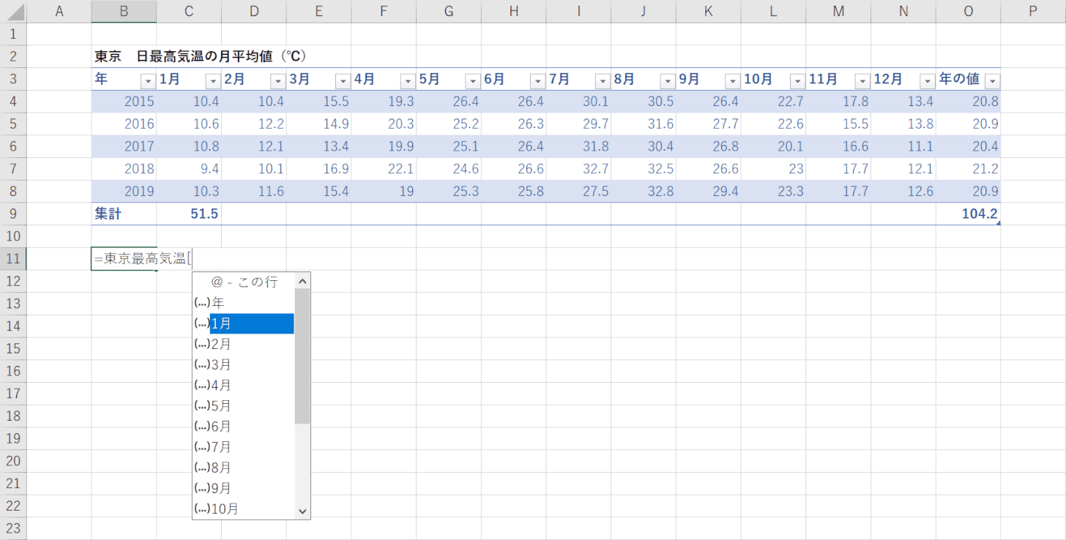Open the 12月 header filter button
The height and width of the screenshot is (540, 1066).
coord(928,81)
